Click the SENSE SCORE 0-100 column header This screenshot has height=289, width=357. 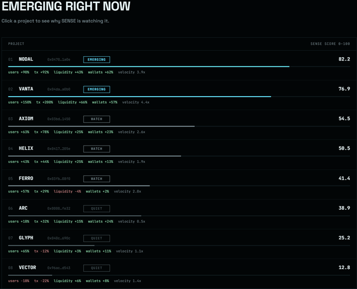coord(330,44)
